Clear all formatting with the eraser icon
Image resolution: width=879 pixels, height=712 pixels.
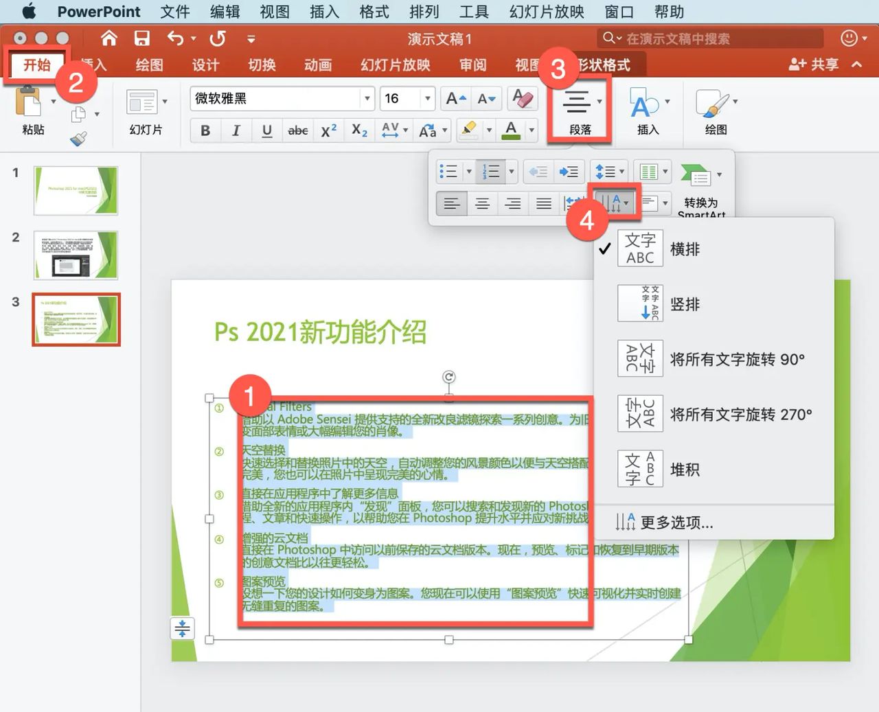[x=523, y=98]
